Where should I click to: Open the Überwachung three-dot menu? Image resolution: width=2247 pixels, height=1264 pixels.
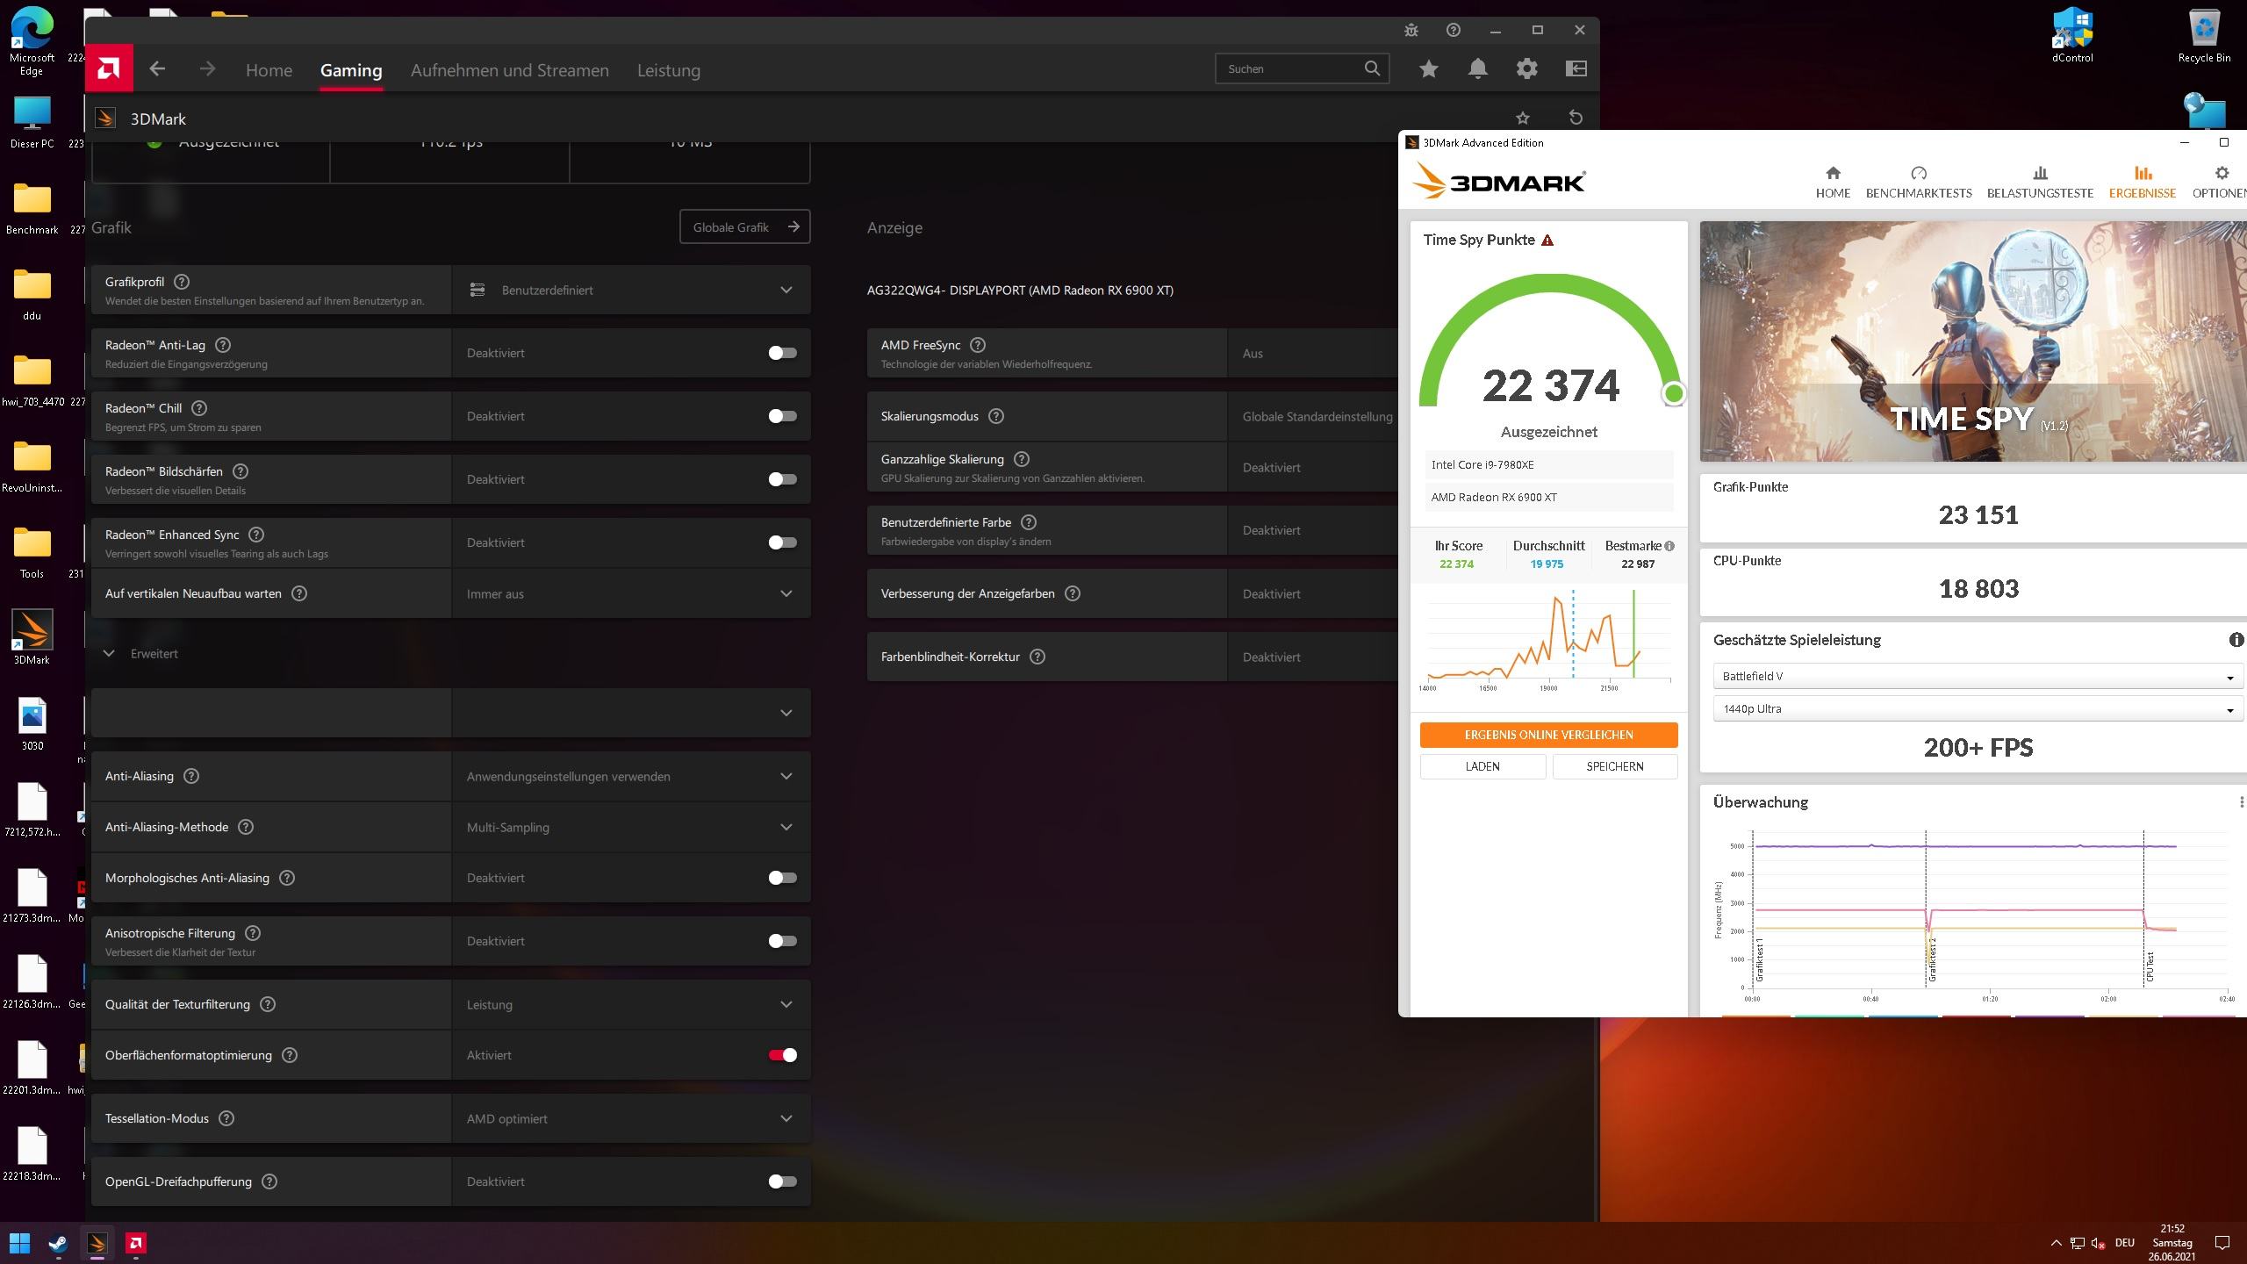(2241, 802)
